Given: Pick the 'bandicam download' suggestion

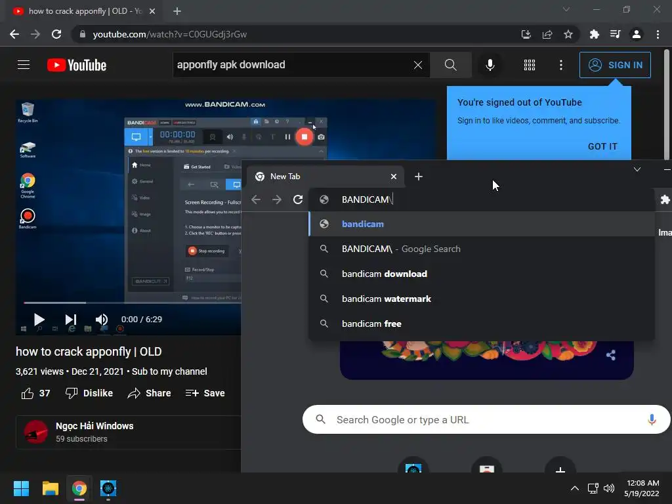Looking at the screenshot, I should (481, 274).
